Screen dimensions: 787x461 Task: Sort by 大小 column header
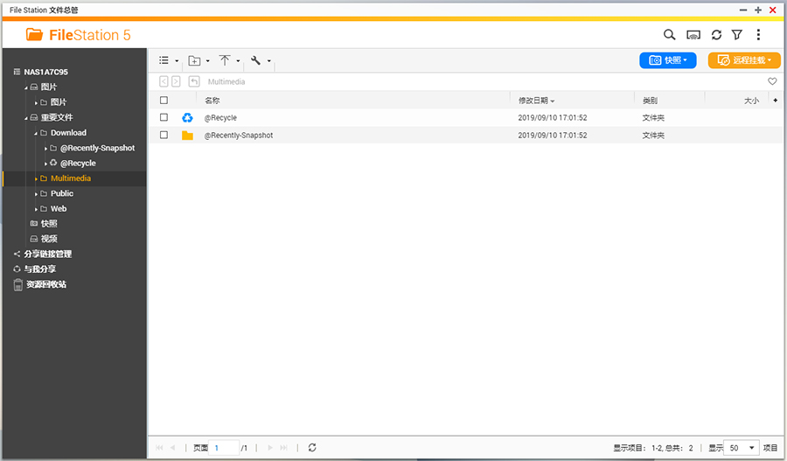(x=751, y=101)
